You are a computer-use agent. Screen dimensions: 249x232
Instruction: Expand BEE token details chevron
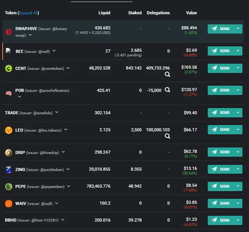pos(54,51)
